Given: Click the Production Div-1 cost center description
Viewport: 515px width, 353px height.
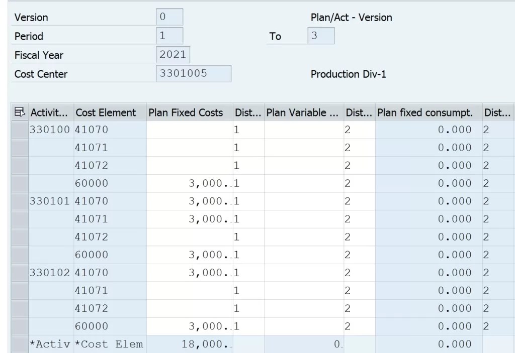Looking at the screenshot, I should [349, 74].
